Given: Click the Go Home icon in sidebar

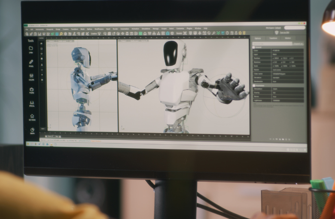Looking at the screenshot, I should tap(32, 116).
